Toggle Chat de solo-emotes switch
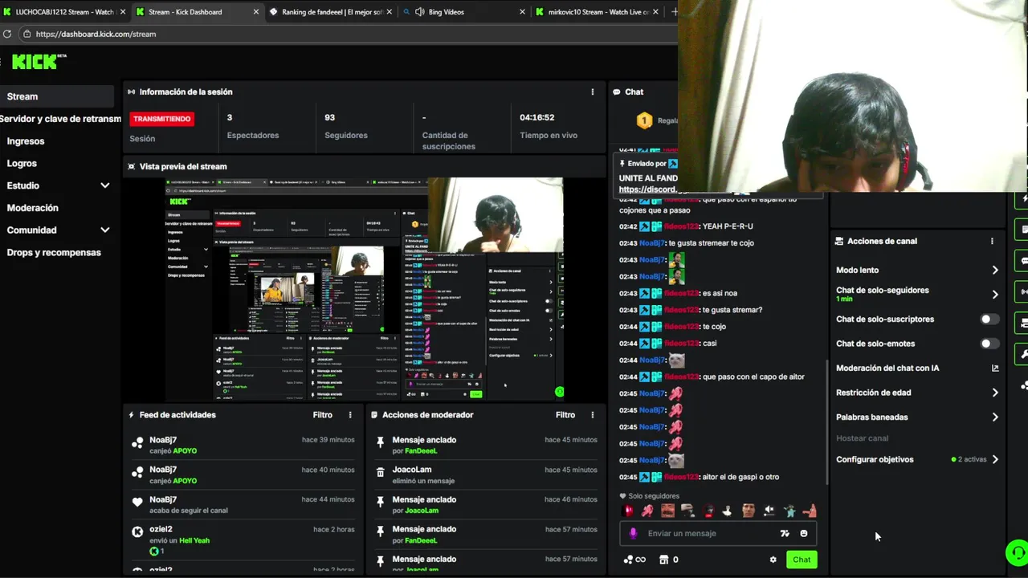Viewport: 1028px width, 578px height. click(989, 344)
